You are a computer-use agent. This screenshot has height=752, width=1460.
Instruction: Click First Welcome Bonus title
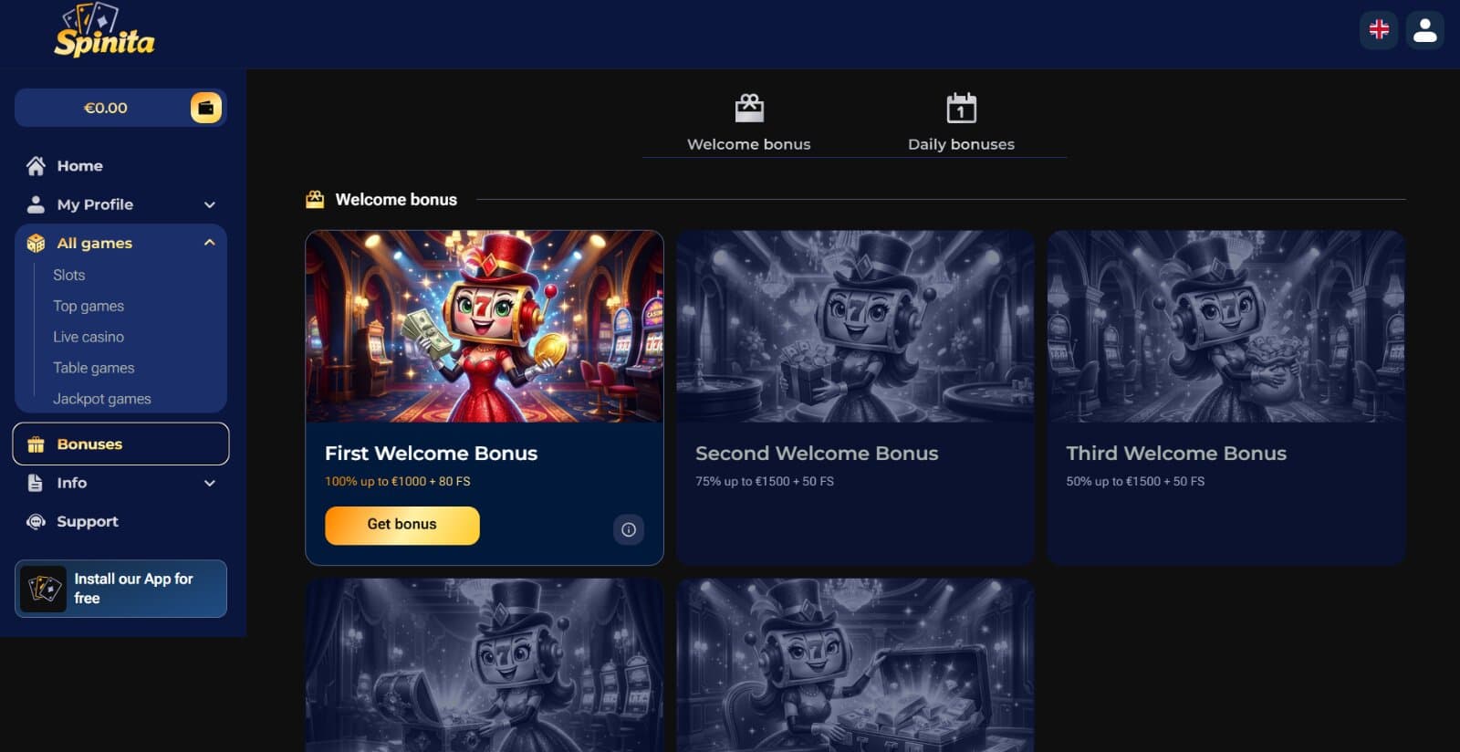[x=431, y=454]
